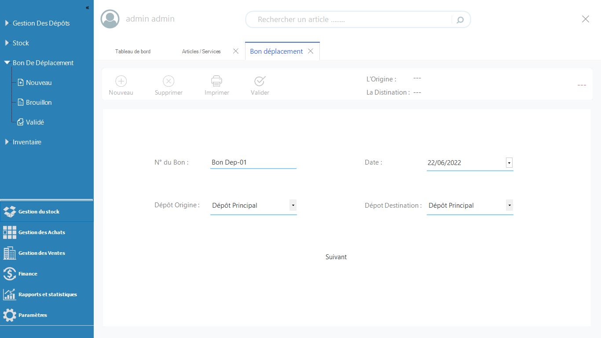Click the admin user avatar
The image size is (601, 338).
[x=110, y=19]
